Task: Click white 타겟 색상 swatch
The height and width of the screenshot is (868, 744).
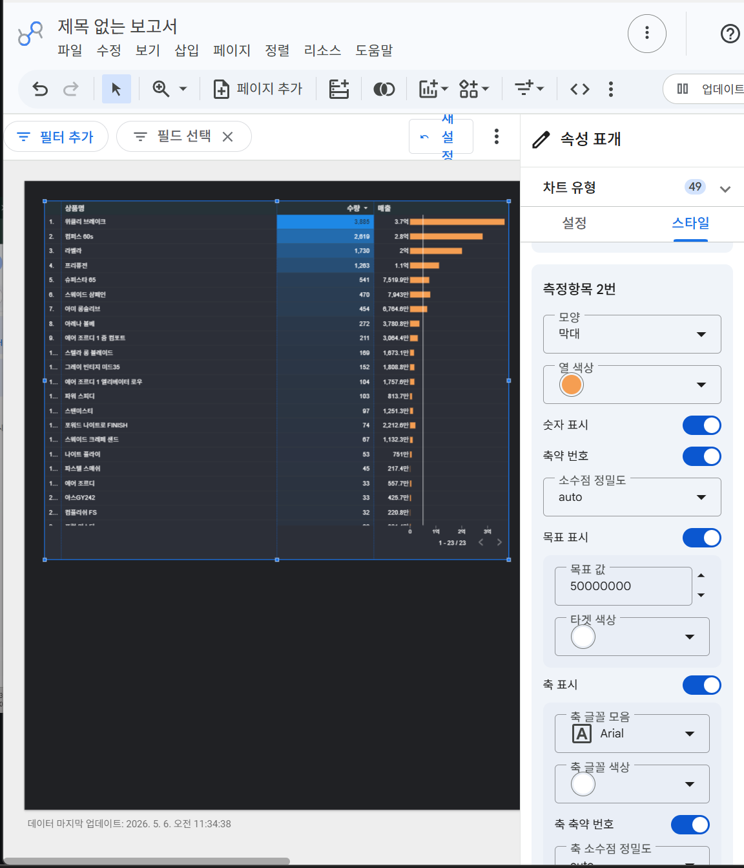Action: tap(583, 637)
